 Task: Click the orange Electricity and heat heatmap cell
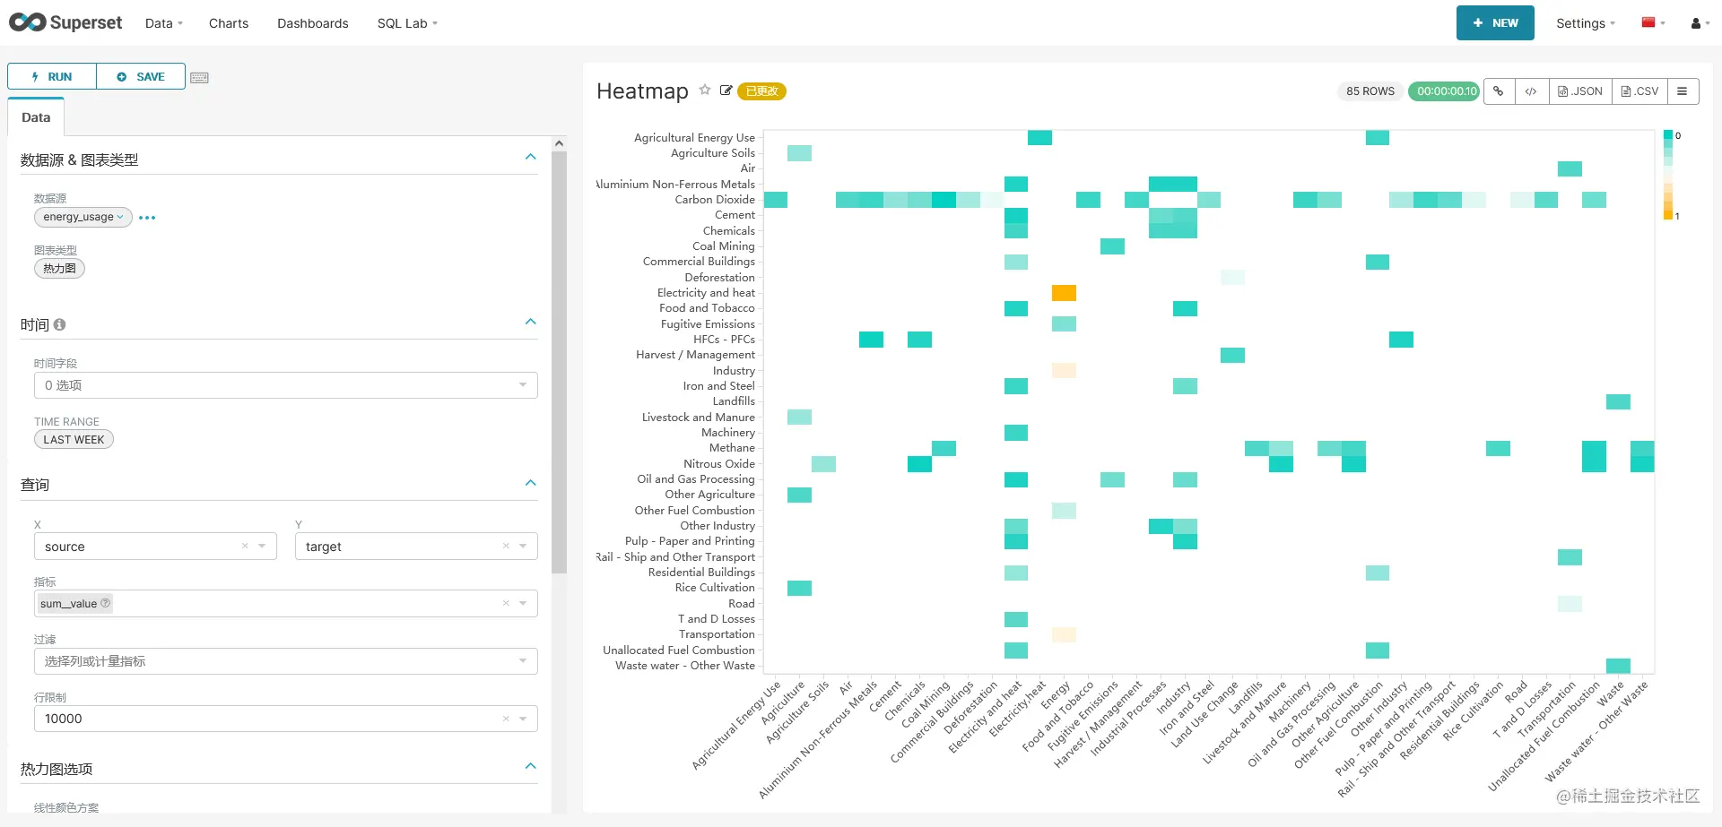click(x=1064, y=293)
